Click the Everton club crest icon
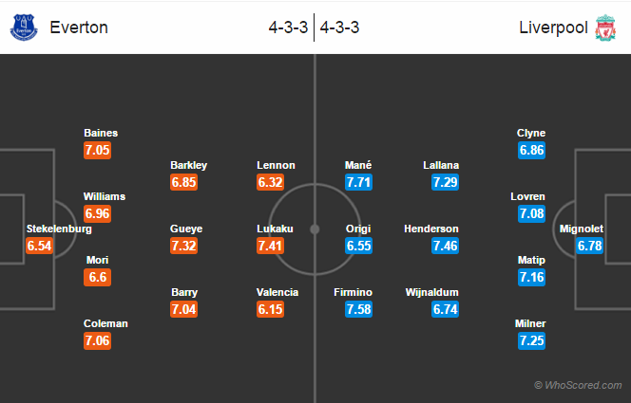The width and height of the screenshot is (631, 403). click(24, 27)
